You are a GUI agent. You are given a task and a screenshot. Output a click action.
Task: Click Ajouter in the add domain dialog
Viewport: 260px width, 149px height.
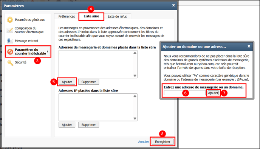pos(213,93)
